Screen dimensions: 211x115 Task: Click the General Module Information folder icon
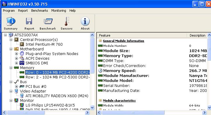[x=100, y=41]
